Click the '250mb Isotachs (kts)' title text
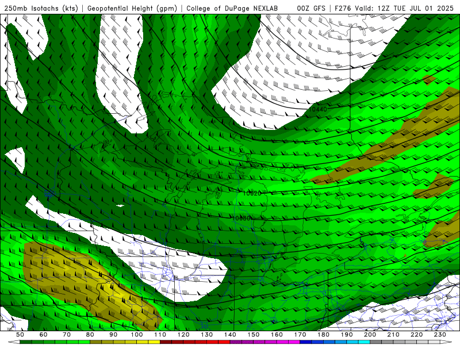This screenshot has height=345, width=460. [41, 8]
